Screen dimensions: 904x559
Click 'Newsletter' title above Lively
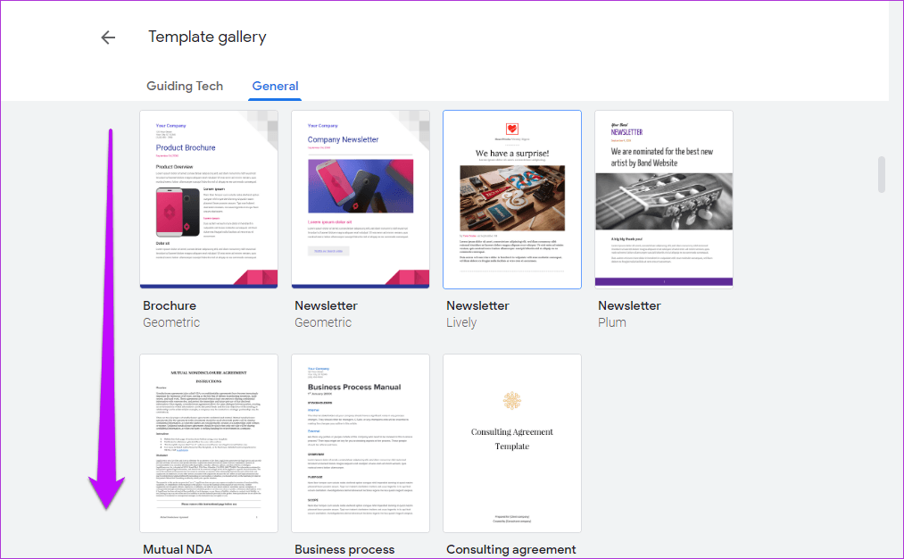pos(478,305)
